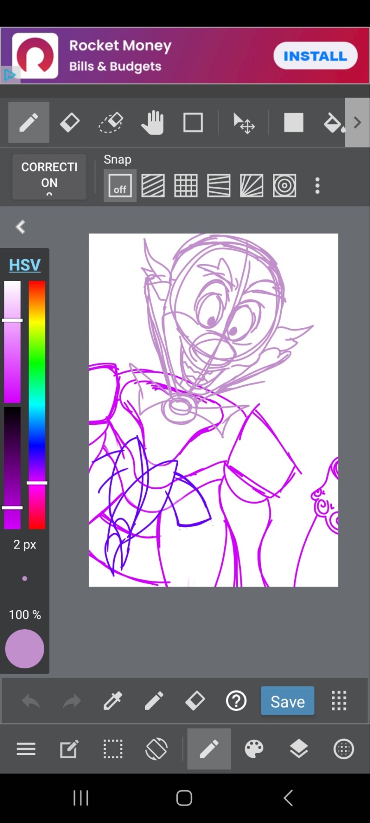Open the CORRECTION setting
Screen dimensions: 370x823
coord(49,177)
